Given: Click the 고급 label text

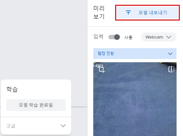Looking at the screenshot, I should [x=11, y=126].
